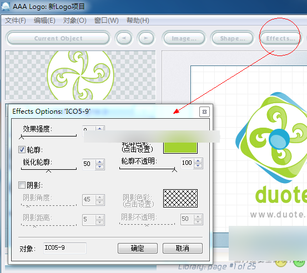The width and height of the screenshot is (307, 273).
Task: Click the Shape... toolbar button
Action: (x=233, y=38)
